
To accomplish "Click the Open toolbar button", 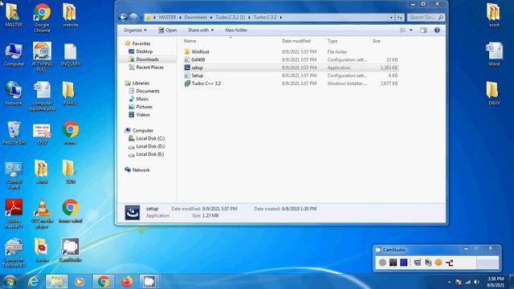I will point(168,31).
